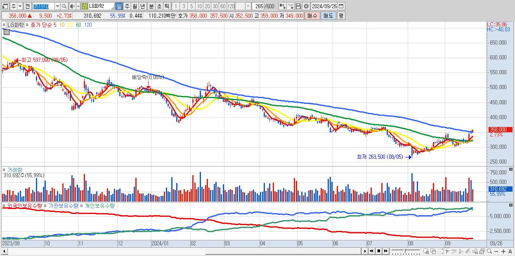Click the rewind double-arrow button
515x256 pixels.
click(x=371, y=251)
